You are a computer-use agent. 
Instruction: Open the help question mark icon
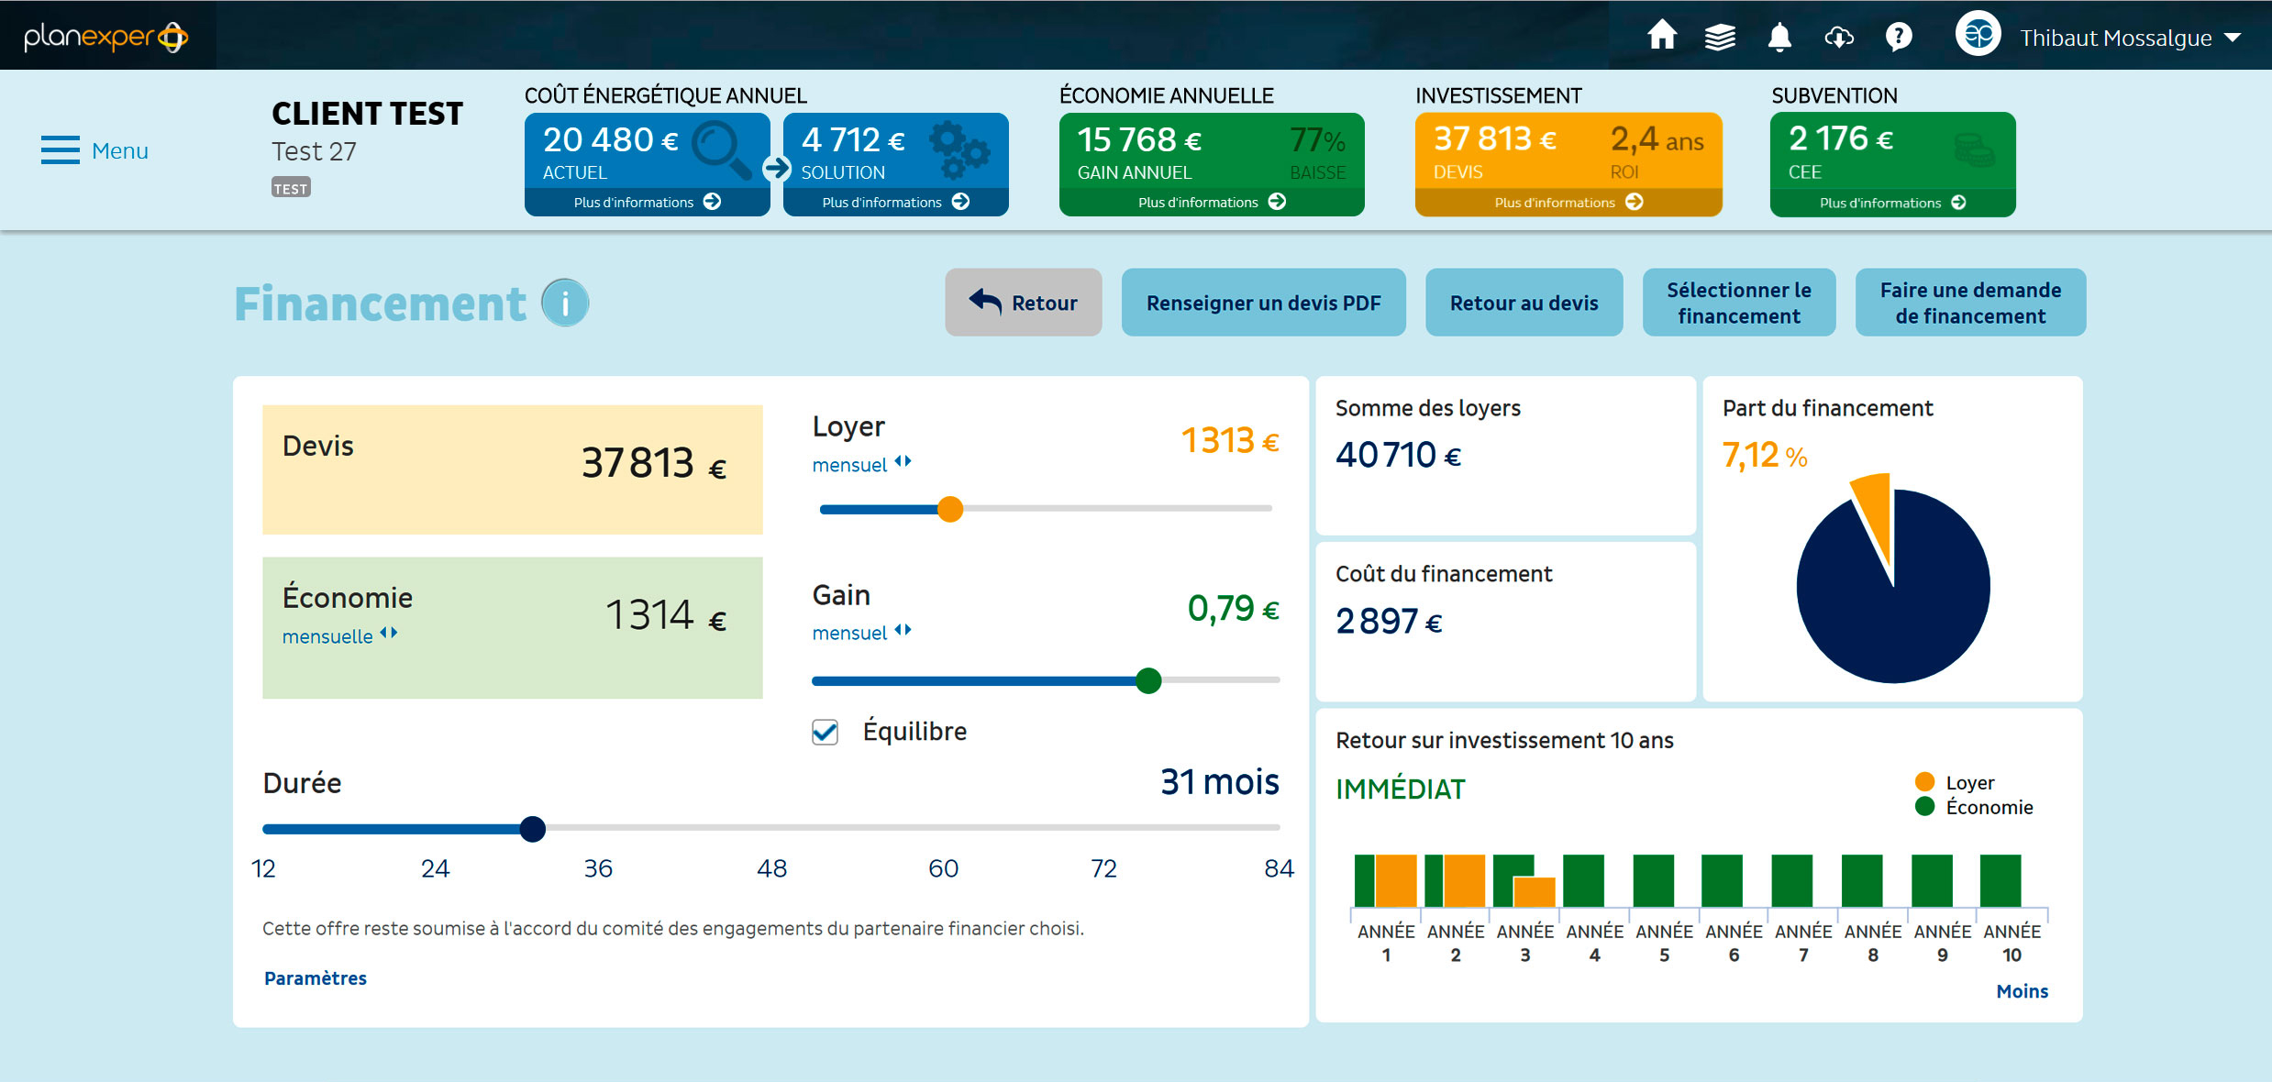pyautogui.click(x=1898, y=38)
